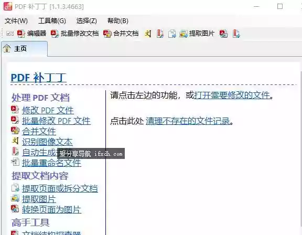
Task: Click the 处理 PDF 文档 section heading
Action: click(x=40, y=98)
